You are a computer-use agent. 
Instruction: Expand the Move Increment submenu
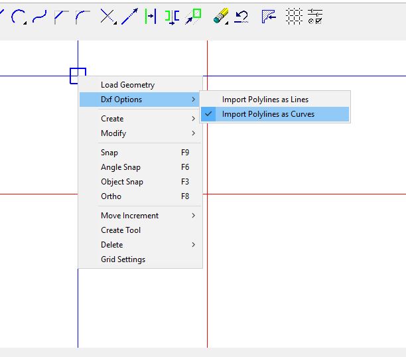pos(129,216)
